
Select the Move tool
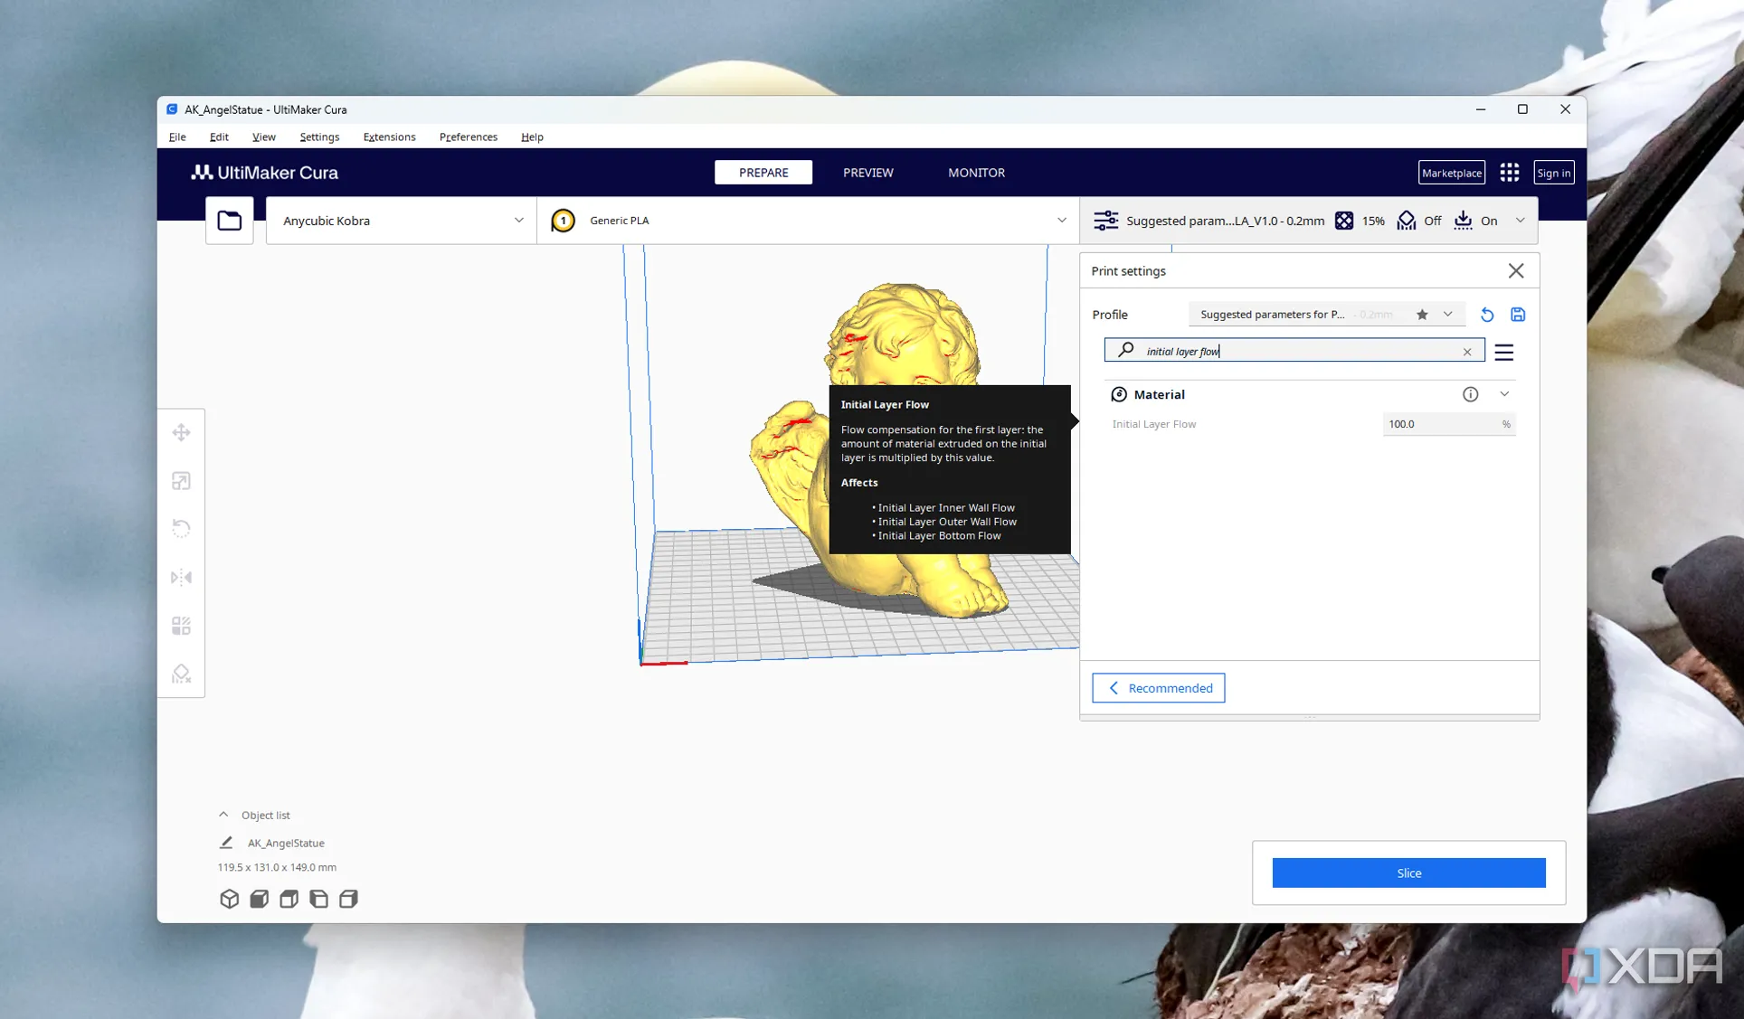[x=181, y=432]
